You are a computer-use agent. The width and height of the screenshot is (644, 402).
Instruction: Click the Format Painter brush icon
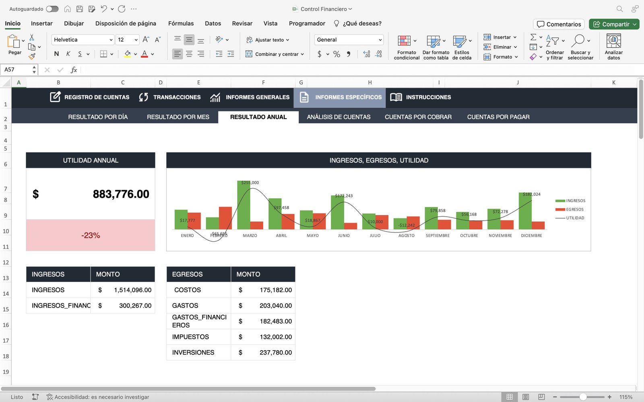coord(32,57)
